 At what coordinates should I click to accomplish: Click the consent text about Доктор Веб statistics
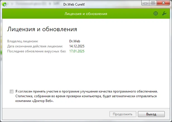pyautogui.click(x=87, y=96)
